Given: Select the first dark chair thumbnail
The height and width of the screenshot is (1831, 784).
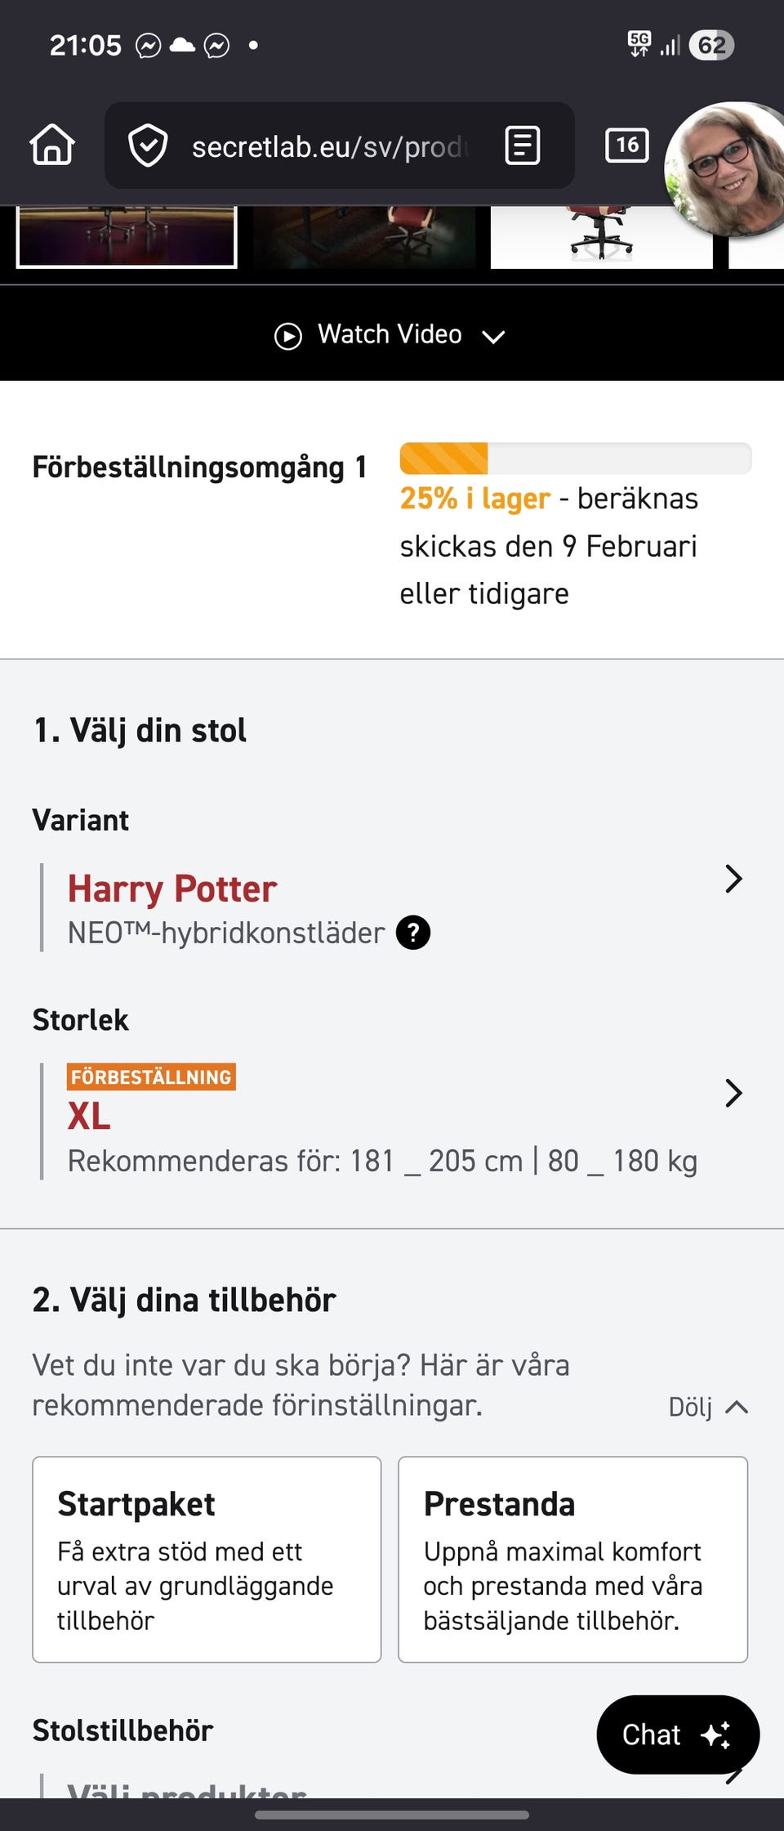Looking at the screenshot, I should coord(127,236).
